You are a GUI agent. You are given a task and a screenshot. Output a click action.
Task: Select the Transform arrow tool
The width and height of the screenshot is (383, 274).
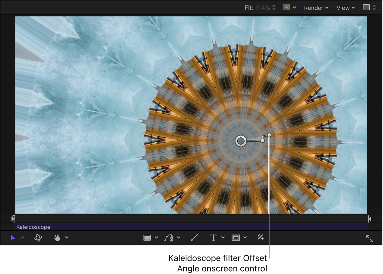[x=13, y=238]
